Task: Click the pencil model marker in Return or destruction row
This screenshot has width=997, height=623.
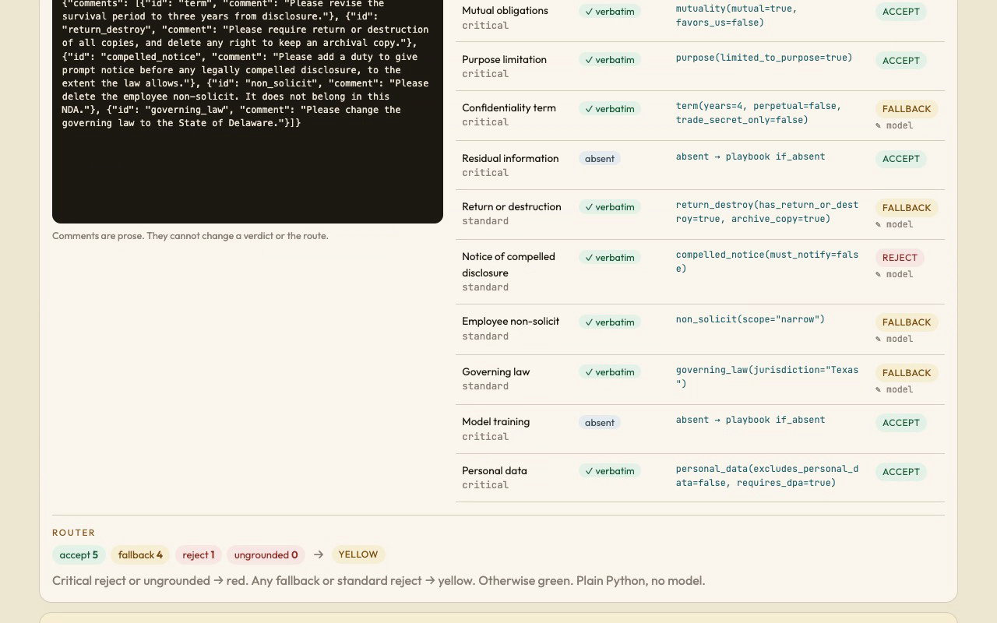Action: coord(894,224)
